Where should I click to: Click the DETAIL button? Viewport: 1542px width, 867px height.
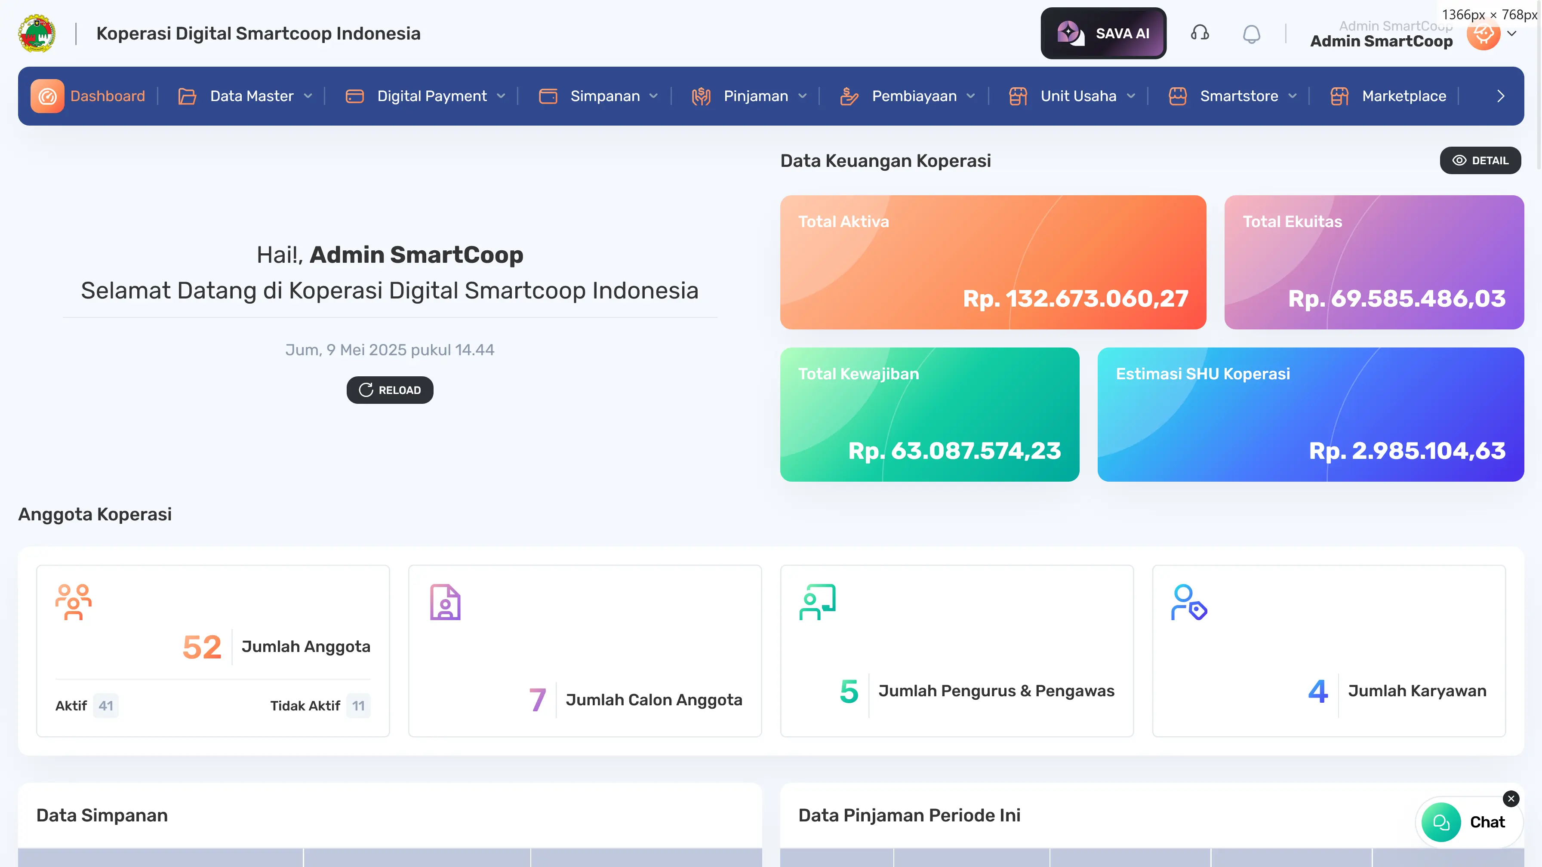tap(1480, 160)
